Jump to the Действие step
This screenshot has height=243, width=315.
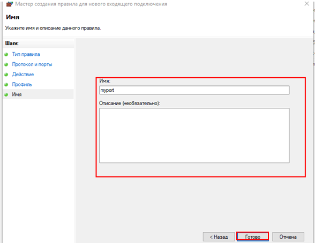[x=23, y=75]
